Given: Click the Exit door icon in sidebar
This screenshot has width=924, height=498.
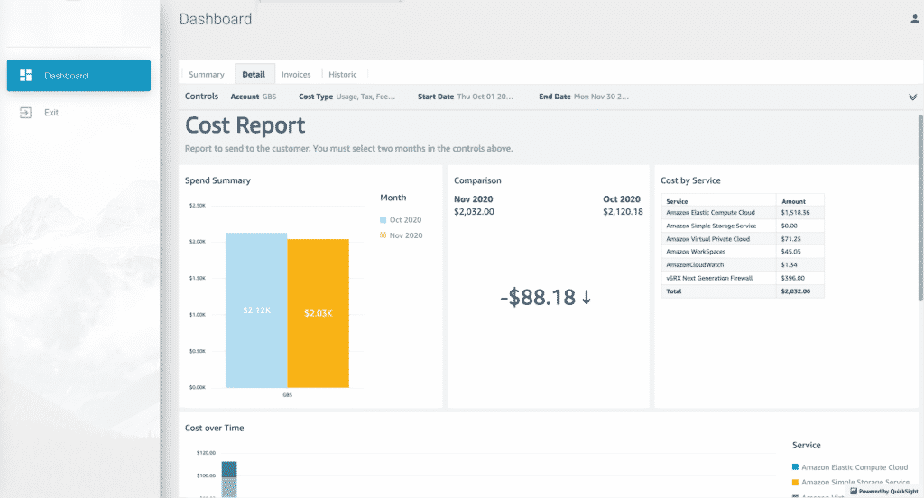Looking at the screenshot, I should coord(25,113).
